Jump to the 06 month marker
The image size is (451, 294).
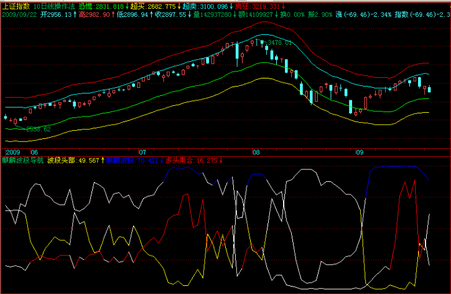(x=34, y=153)
